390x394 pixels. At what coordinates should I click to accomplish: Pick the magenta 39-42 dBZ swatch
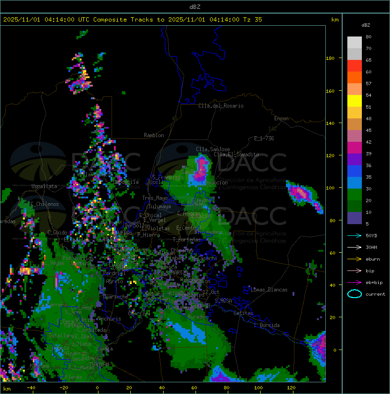click(354, 148)
